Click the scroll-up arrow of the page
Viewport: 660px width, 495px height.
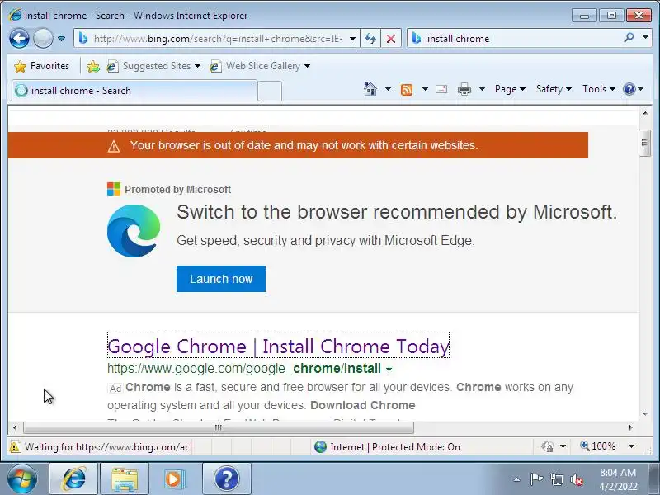645,113
